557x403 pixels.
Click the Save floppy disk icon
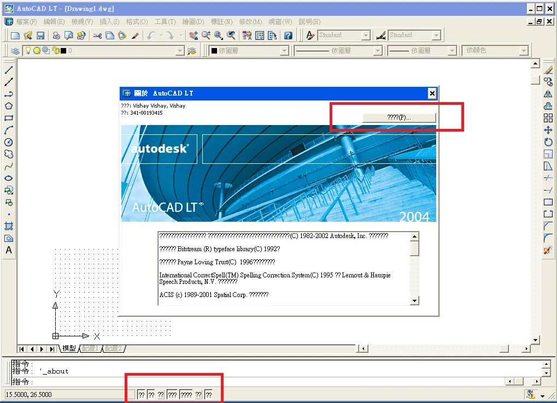tap(40, 35)
